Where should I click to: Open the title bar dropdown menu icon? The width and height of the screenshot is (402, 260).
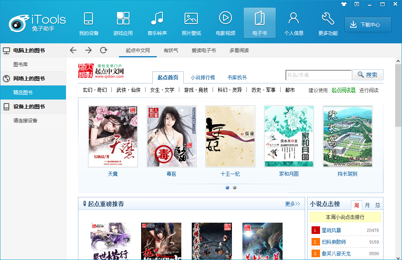point(357,4)
